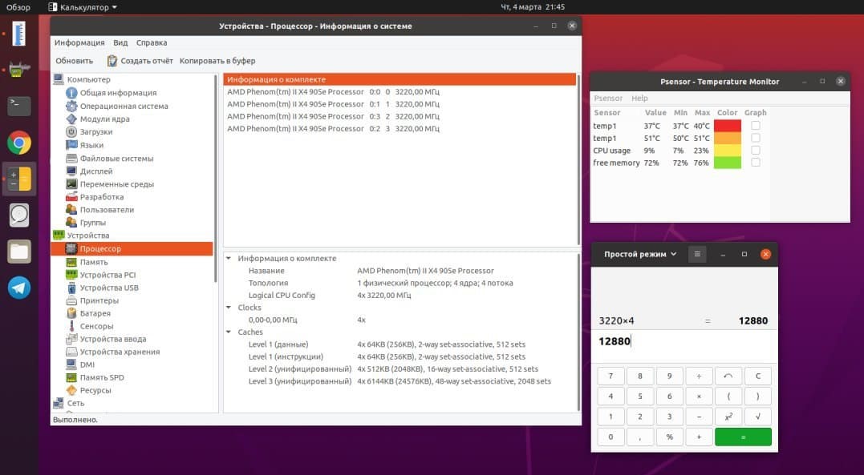Collapse the Clocks section
This screenshot has height=475, width=864.
[229, 307]
